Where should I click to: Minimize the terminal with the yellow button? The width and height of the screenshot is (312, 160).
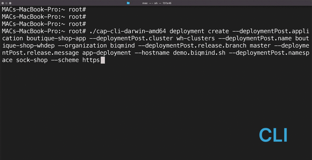click(x=6, y=3)
